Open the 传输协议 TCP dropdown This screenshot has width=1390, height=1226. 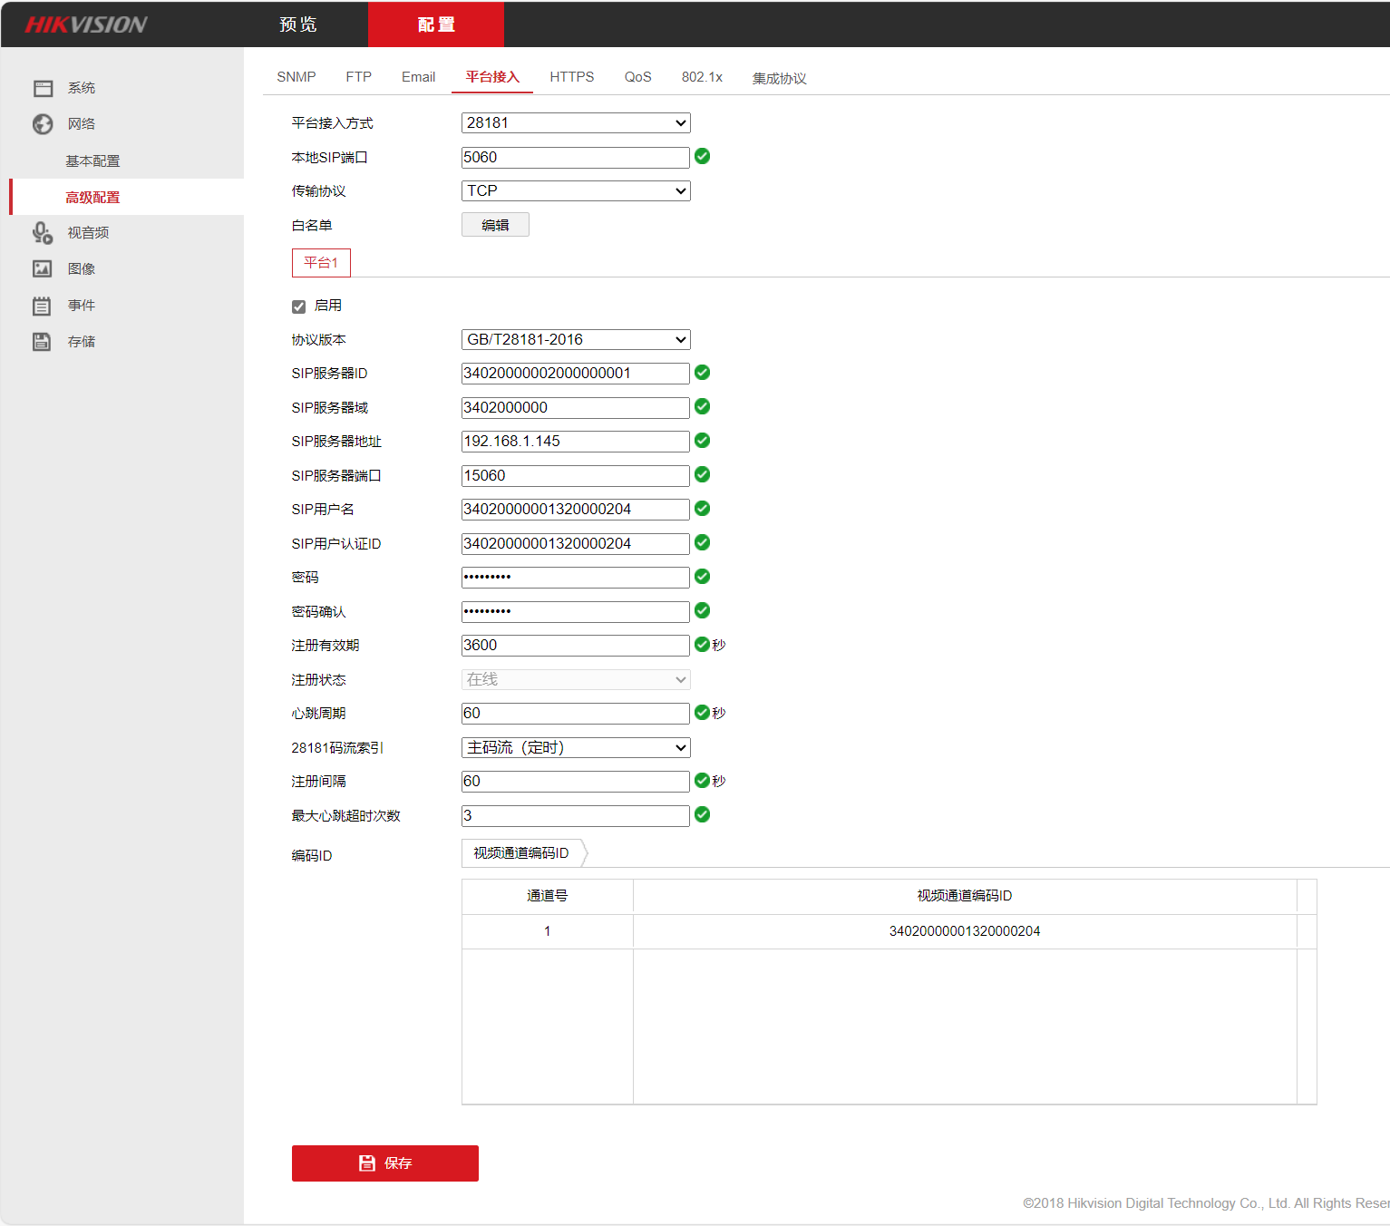(x=576, y=190)
